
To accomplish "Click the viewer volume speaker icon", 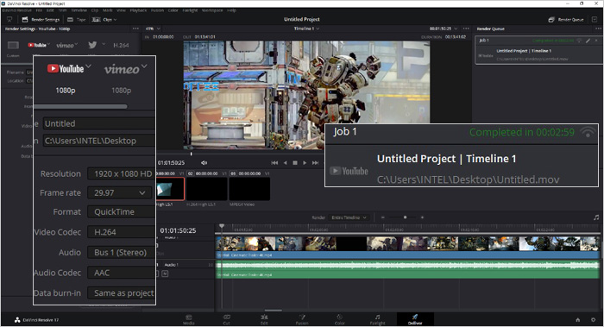I will [204, 163].
